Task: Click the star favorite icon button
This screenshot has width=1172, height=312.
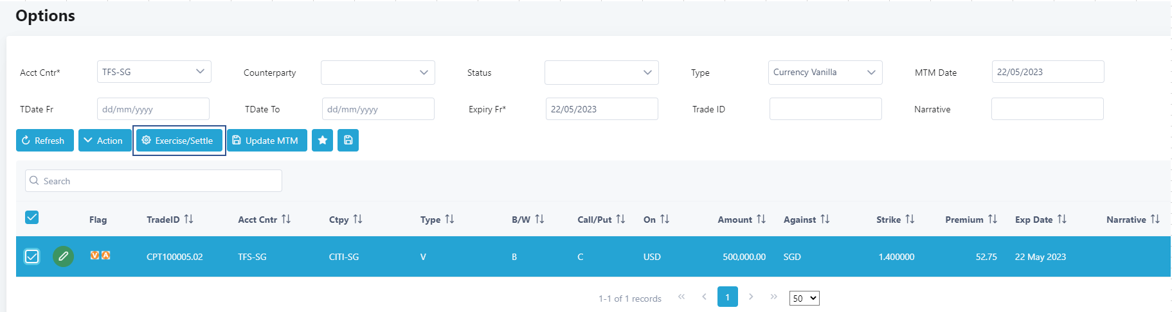Action: click(322, 141)
